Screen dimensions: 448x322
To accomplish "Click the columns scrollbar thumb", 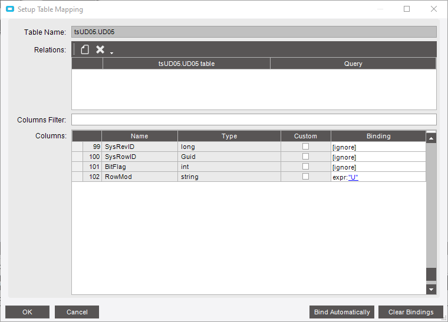I will click(431, 274).
